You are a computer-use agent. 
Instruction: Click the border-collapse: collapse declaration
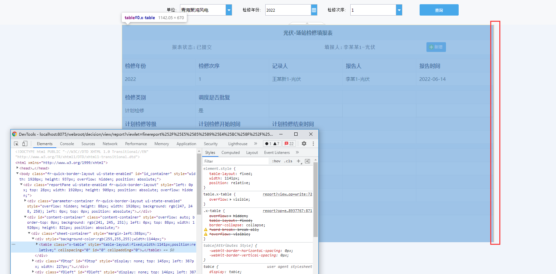237,225
